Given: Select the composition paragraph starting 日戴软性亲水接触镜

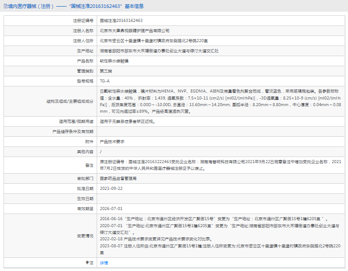Looking at the screenshot, I should coord(221,101).
